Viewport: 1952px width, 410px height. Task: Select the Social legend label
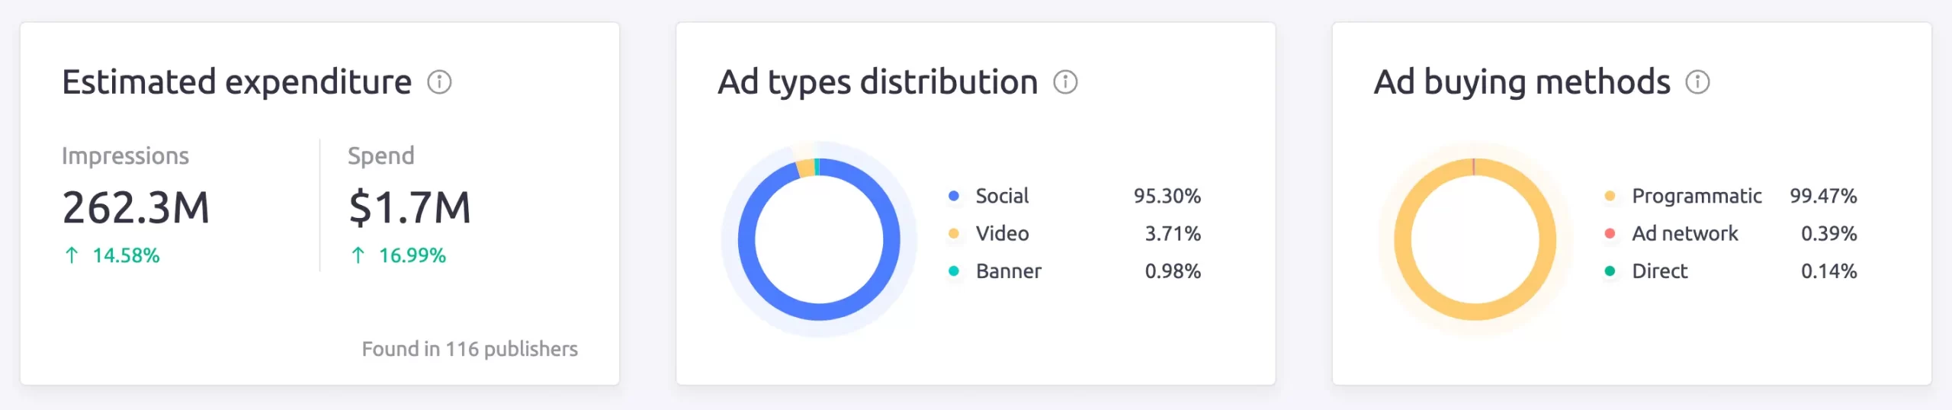[x=1002, y=196]
